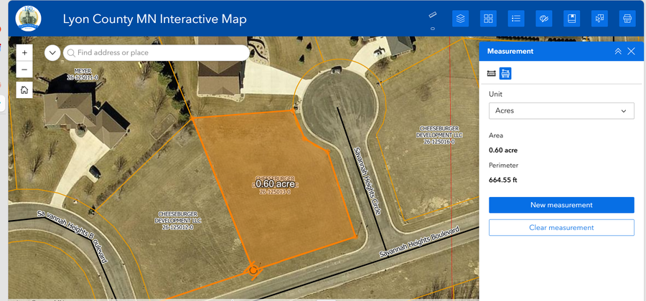Open the Print widget
The image size is (646, 301).
tap(627, 19)
